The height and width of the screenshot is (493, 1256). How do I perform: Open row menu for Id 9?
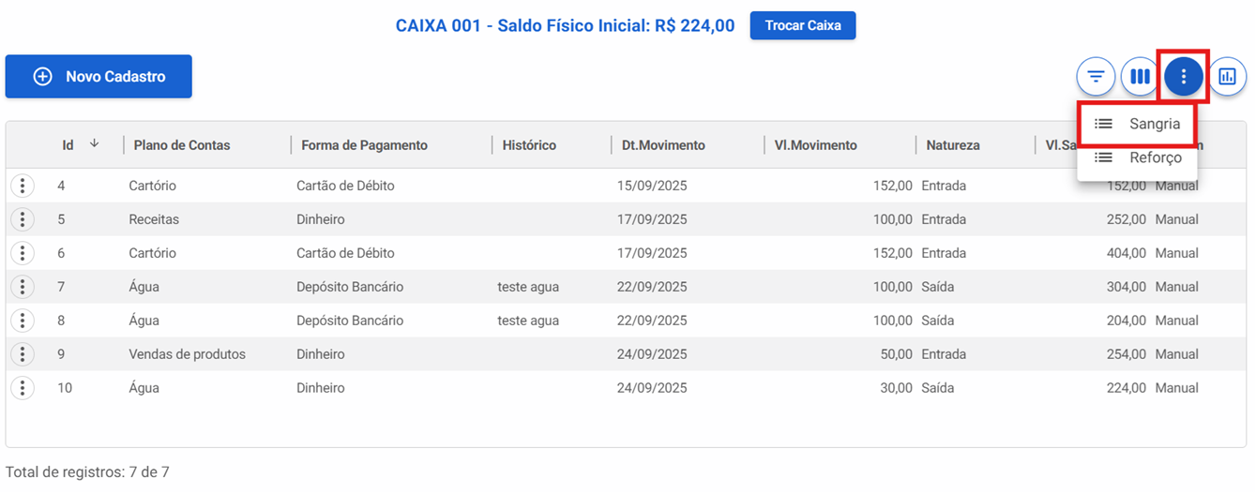click(x=23, y=354)
